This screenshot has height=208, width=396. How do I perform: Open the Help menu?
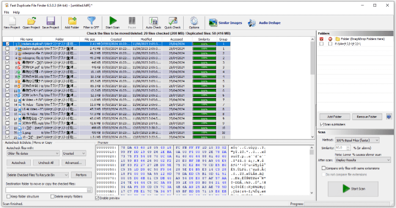(16, 13)
